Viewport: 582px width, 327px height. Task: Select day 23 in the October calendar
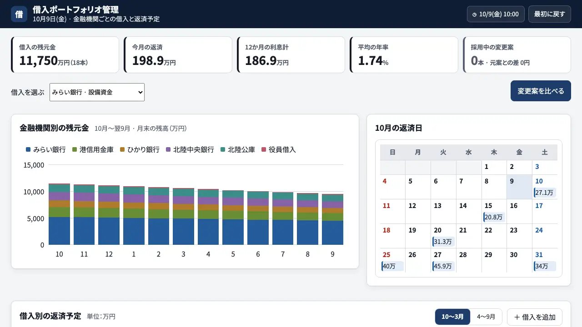pyautogui.click(x=519, y=236)
